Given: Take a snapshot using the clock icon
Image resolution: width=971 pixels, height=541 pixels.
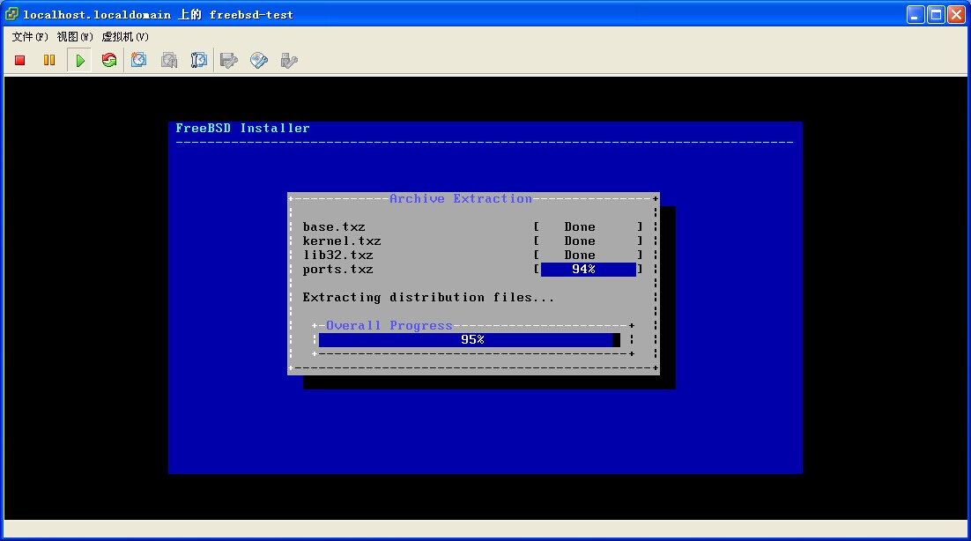Looking at the screenshot, I should point(139,61).
